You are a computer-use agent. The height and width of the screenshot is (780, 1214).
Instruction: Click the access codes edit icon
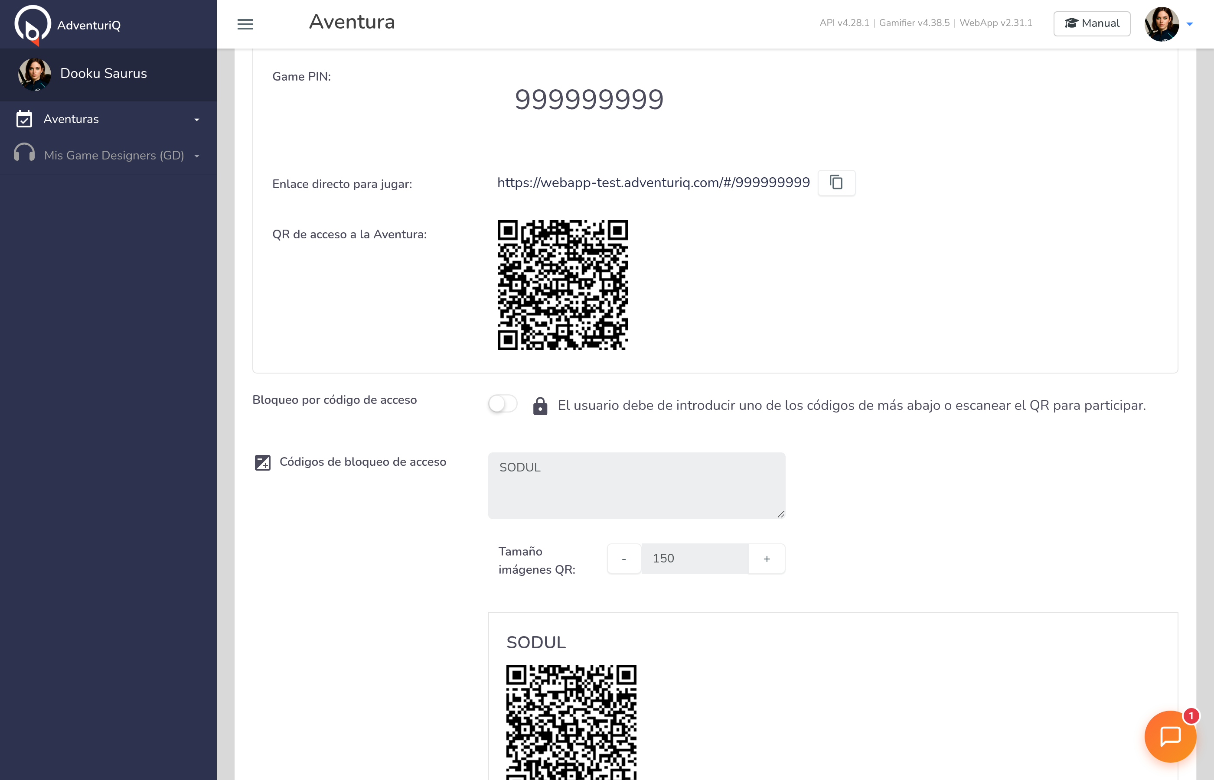(x=262, y=462)
